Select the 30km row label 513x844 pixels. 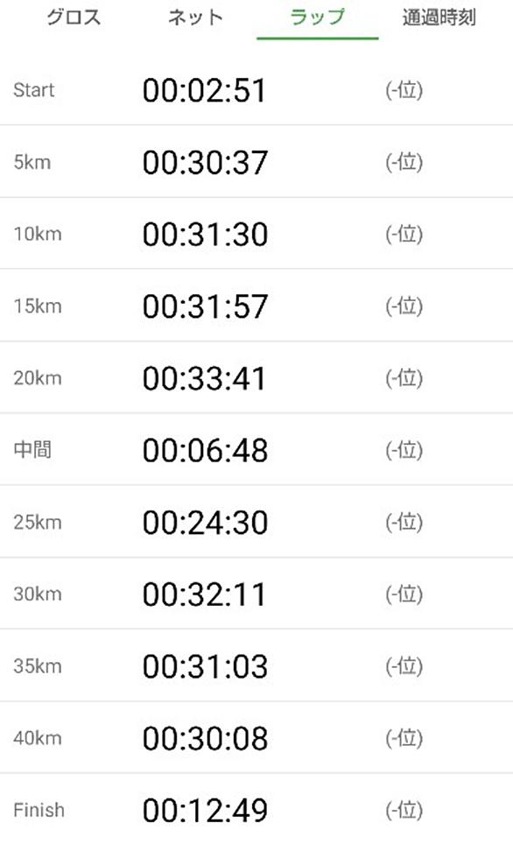[x=38, y=594]
